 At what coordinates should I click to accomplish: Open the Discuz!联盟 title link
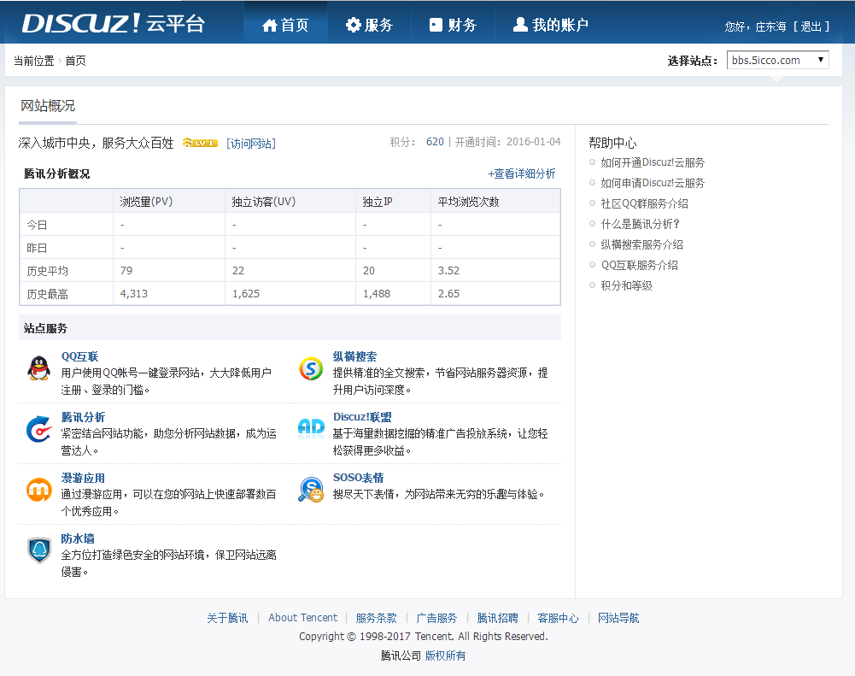[362, 417]
